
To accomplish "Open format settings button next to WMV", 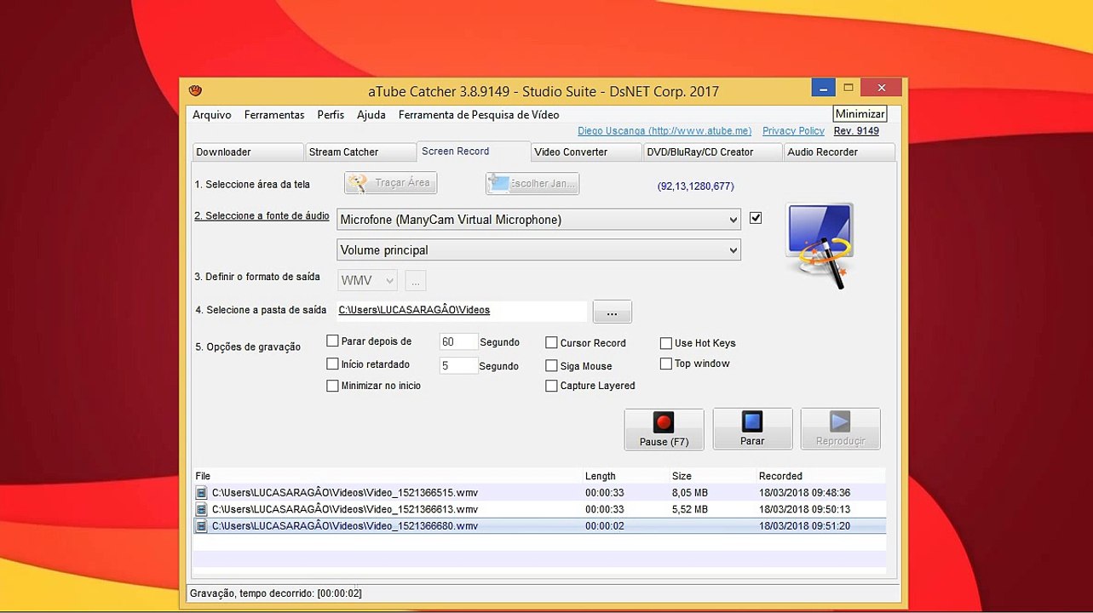I will 416,281.
